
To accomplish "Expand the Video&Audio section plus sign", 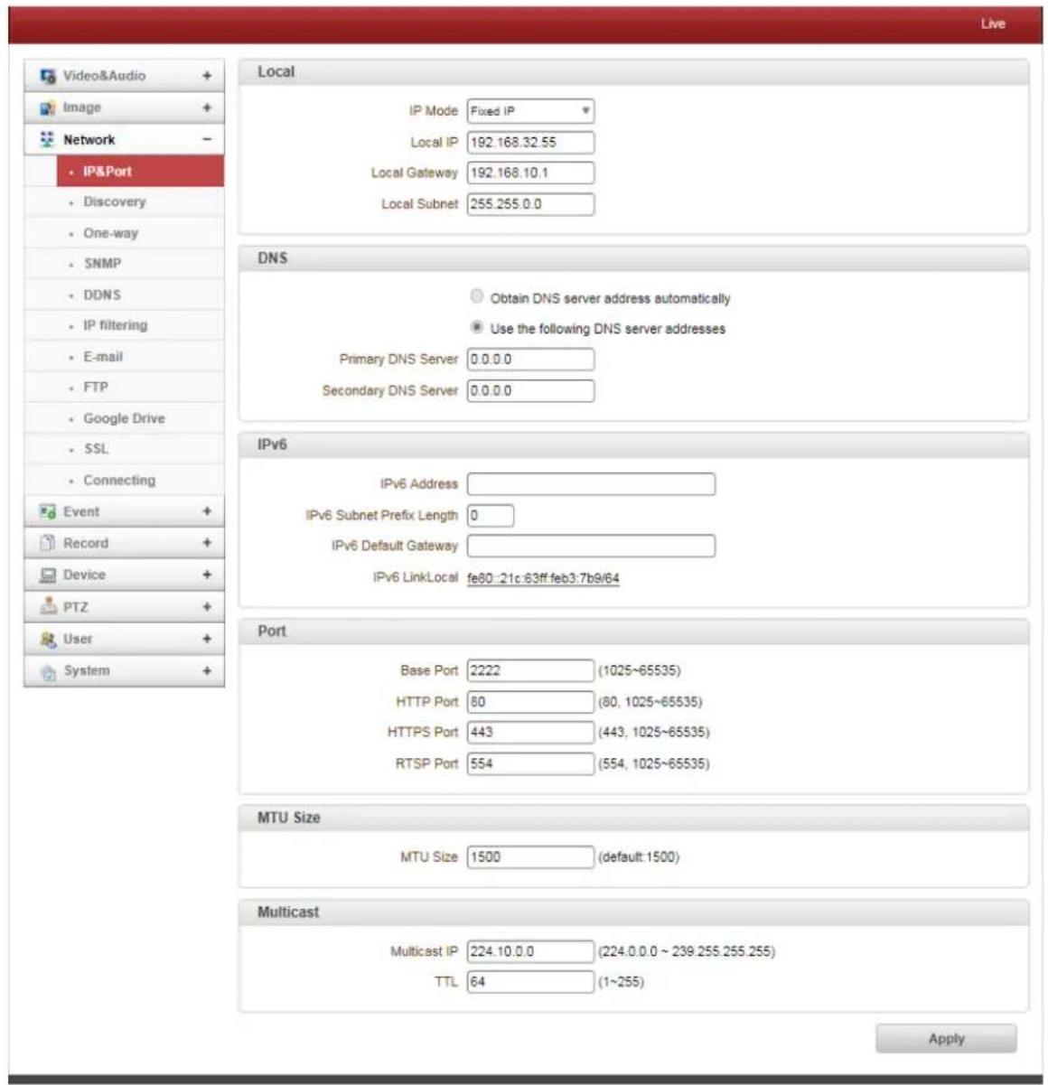I will (x=207, y=76).
